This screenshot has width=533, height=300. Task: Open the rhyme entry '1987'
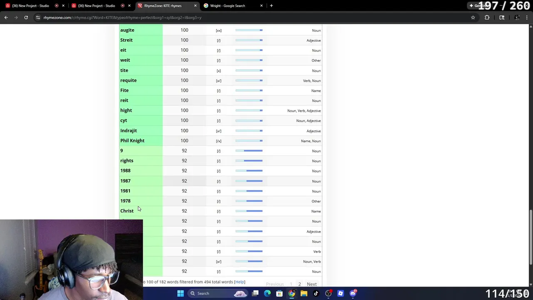(125, 181)
